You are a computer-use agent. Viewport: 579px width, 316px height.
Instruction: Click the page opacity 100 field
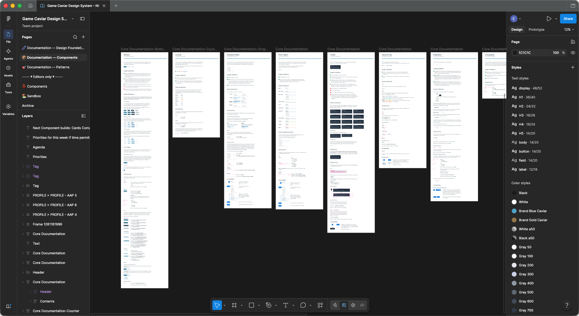(x=556, y=53)
